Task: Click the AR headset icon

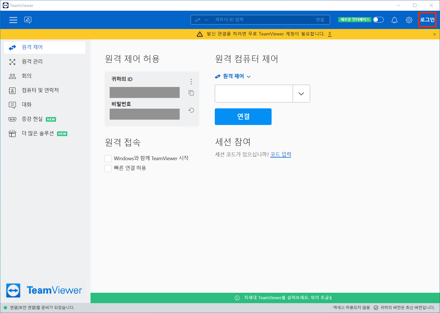Action: 12,119
